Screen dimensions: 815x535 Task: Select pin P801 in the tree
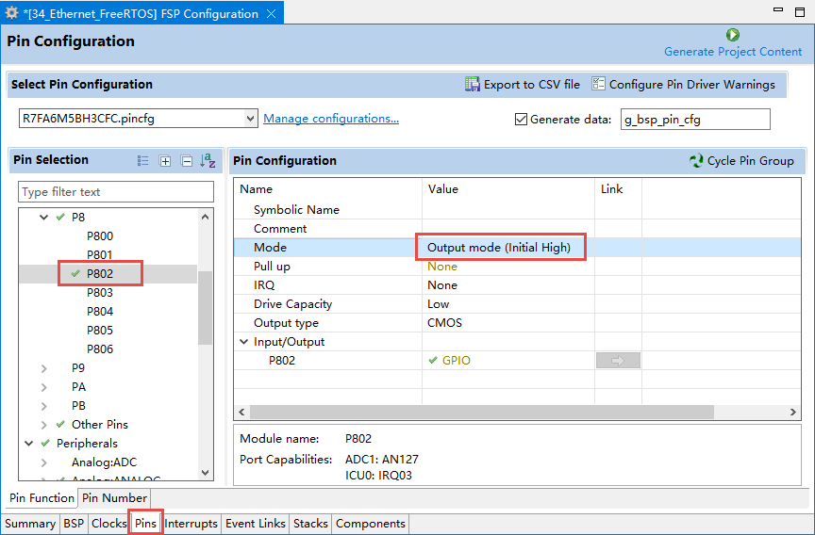[100, 255]
